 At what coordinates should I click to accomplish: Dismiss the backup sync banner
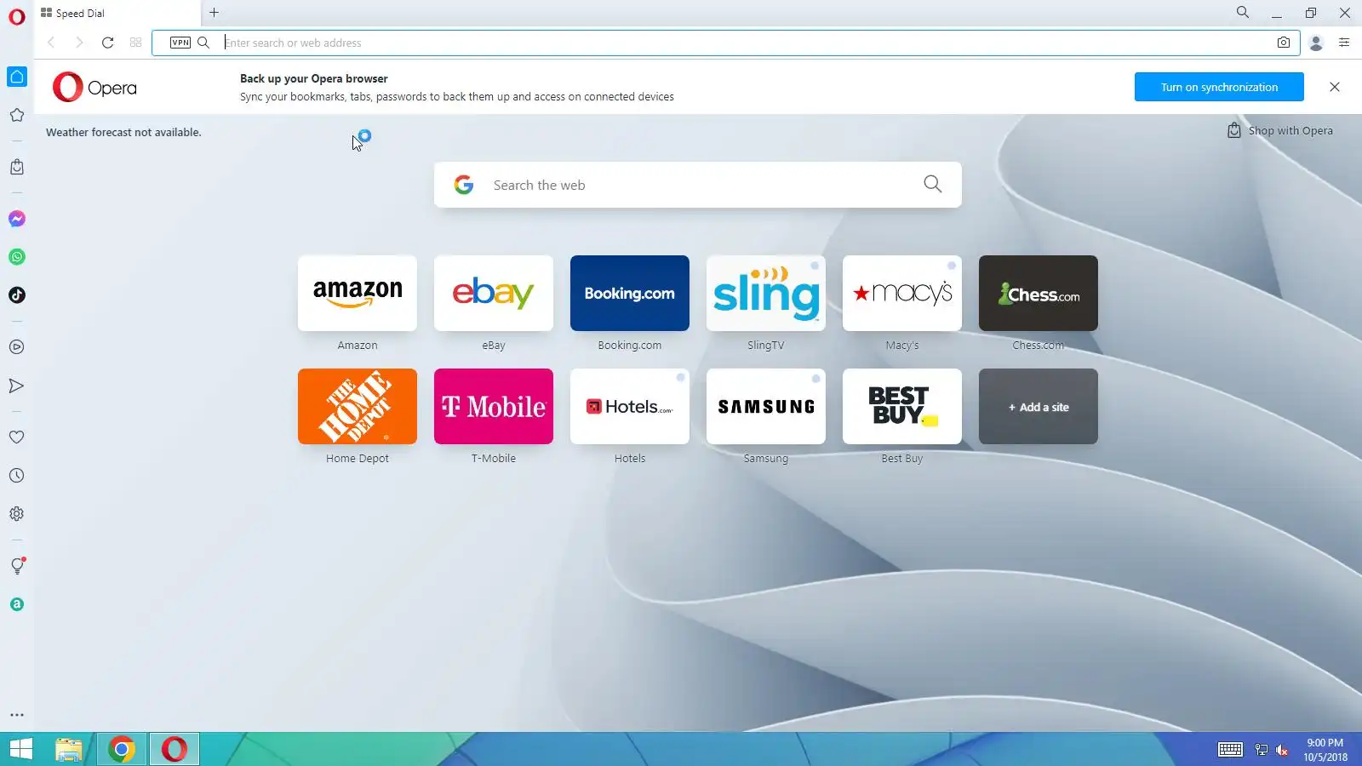[1335, 87]
